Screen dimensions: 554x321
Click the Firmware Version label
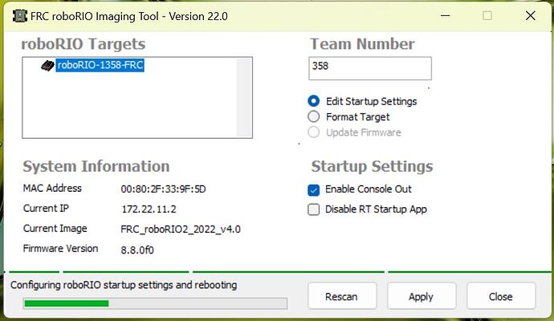tap(60, 248)
